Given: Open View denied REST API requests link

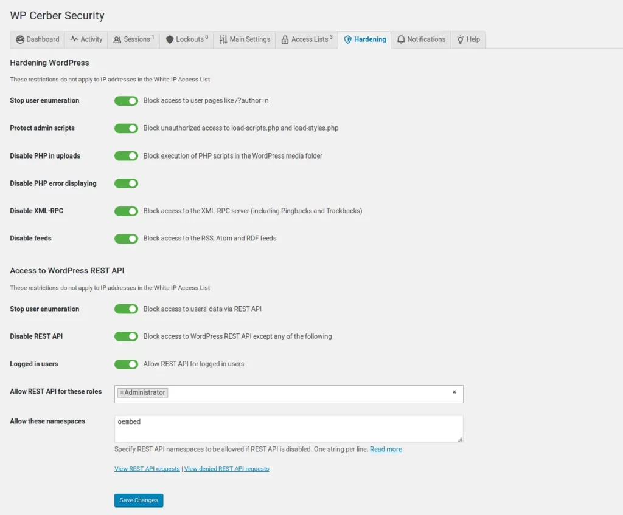Looking at the screenshot, I should tap(226, 469).
